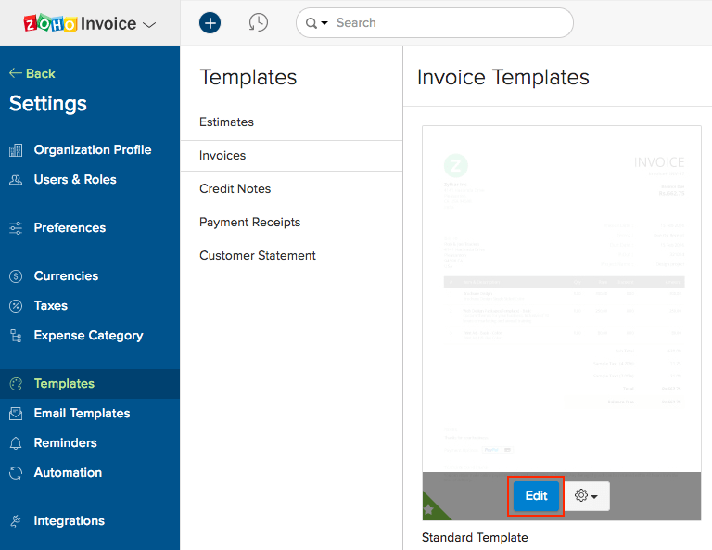The image size is (712, 550).
Task: Click the Users & Roles people icon
Action: point(16,180)
